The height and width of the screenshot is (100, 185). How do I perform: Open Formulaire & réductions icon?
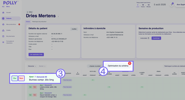3,42
